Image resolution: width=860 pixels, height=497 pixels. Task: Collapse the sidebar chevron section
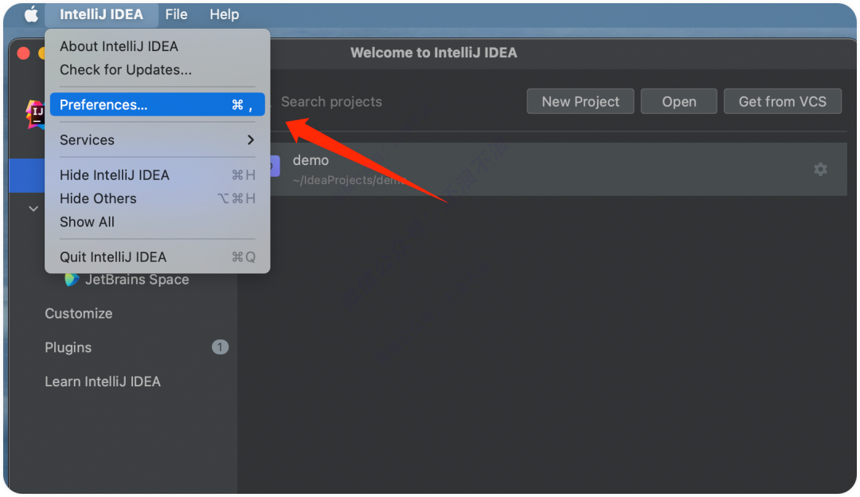coord(33,209)
